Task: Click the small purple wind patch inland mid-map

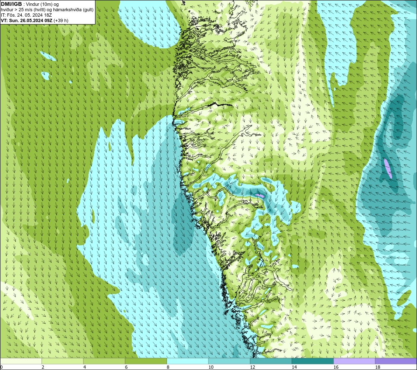Action: click(x=259, y=196)
